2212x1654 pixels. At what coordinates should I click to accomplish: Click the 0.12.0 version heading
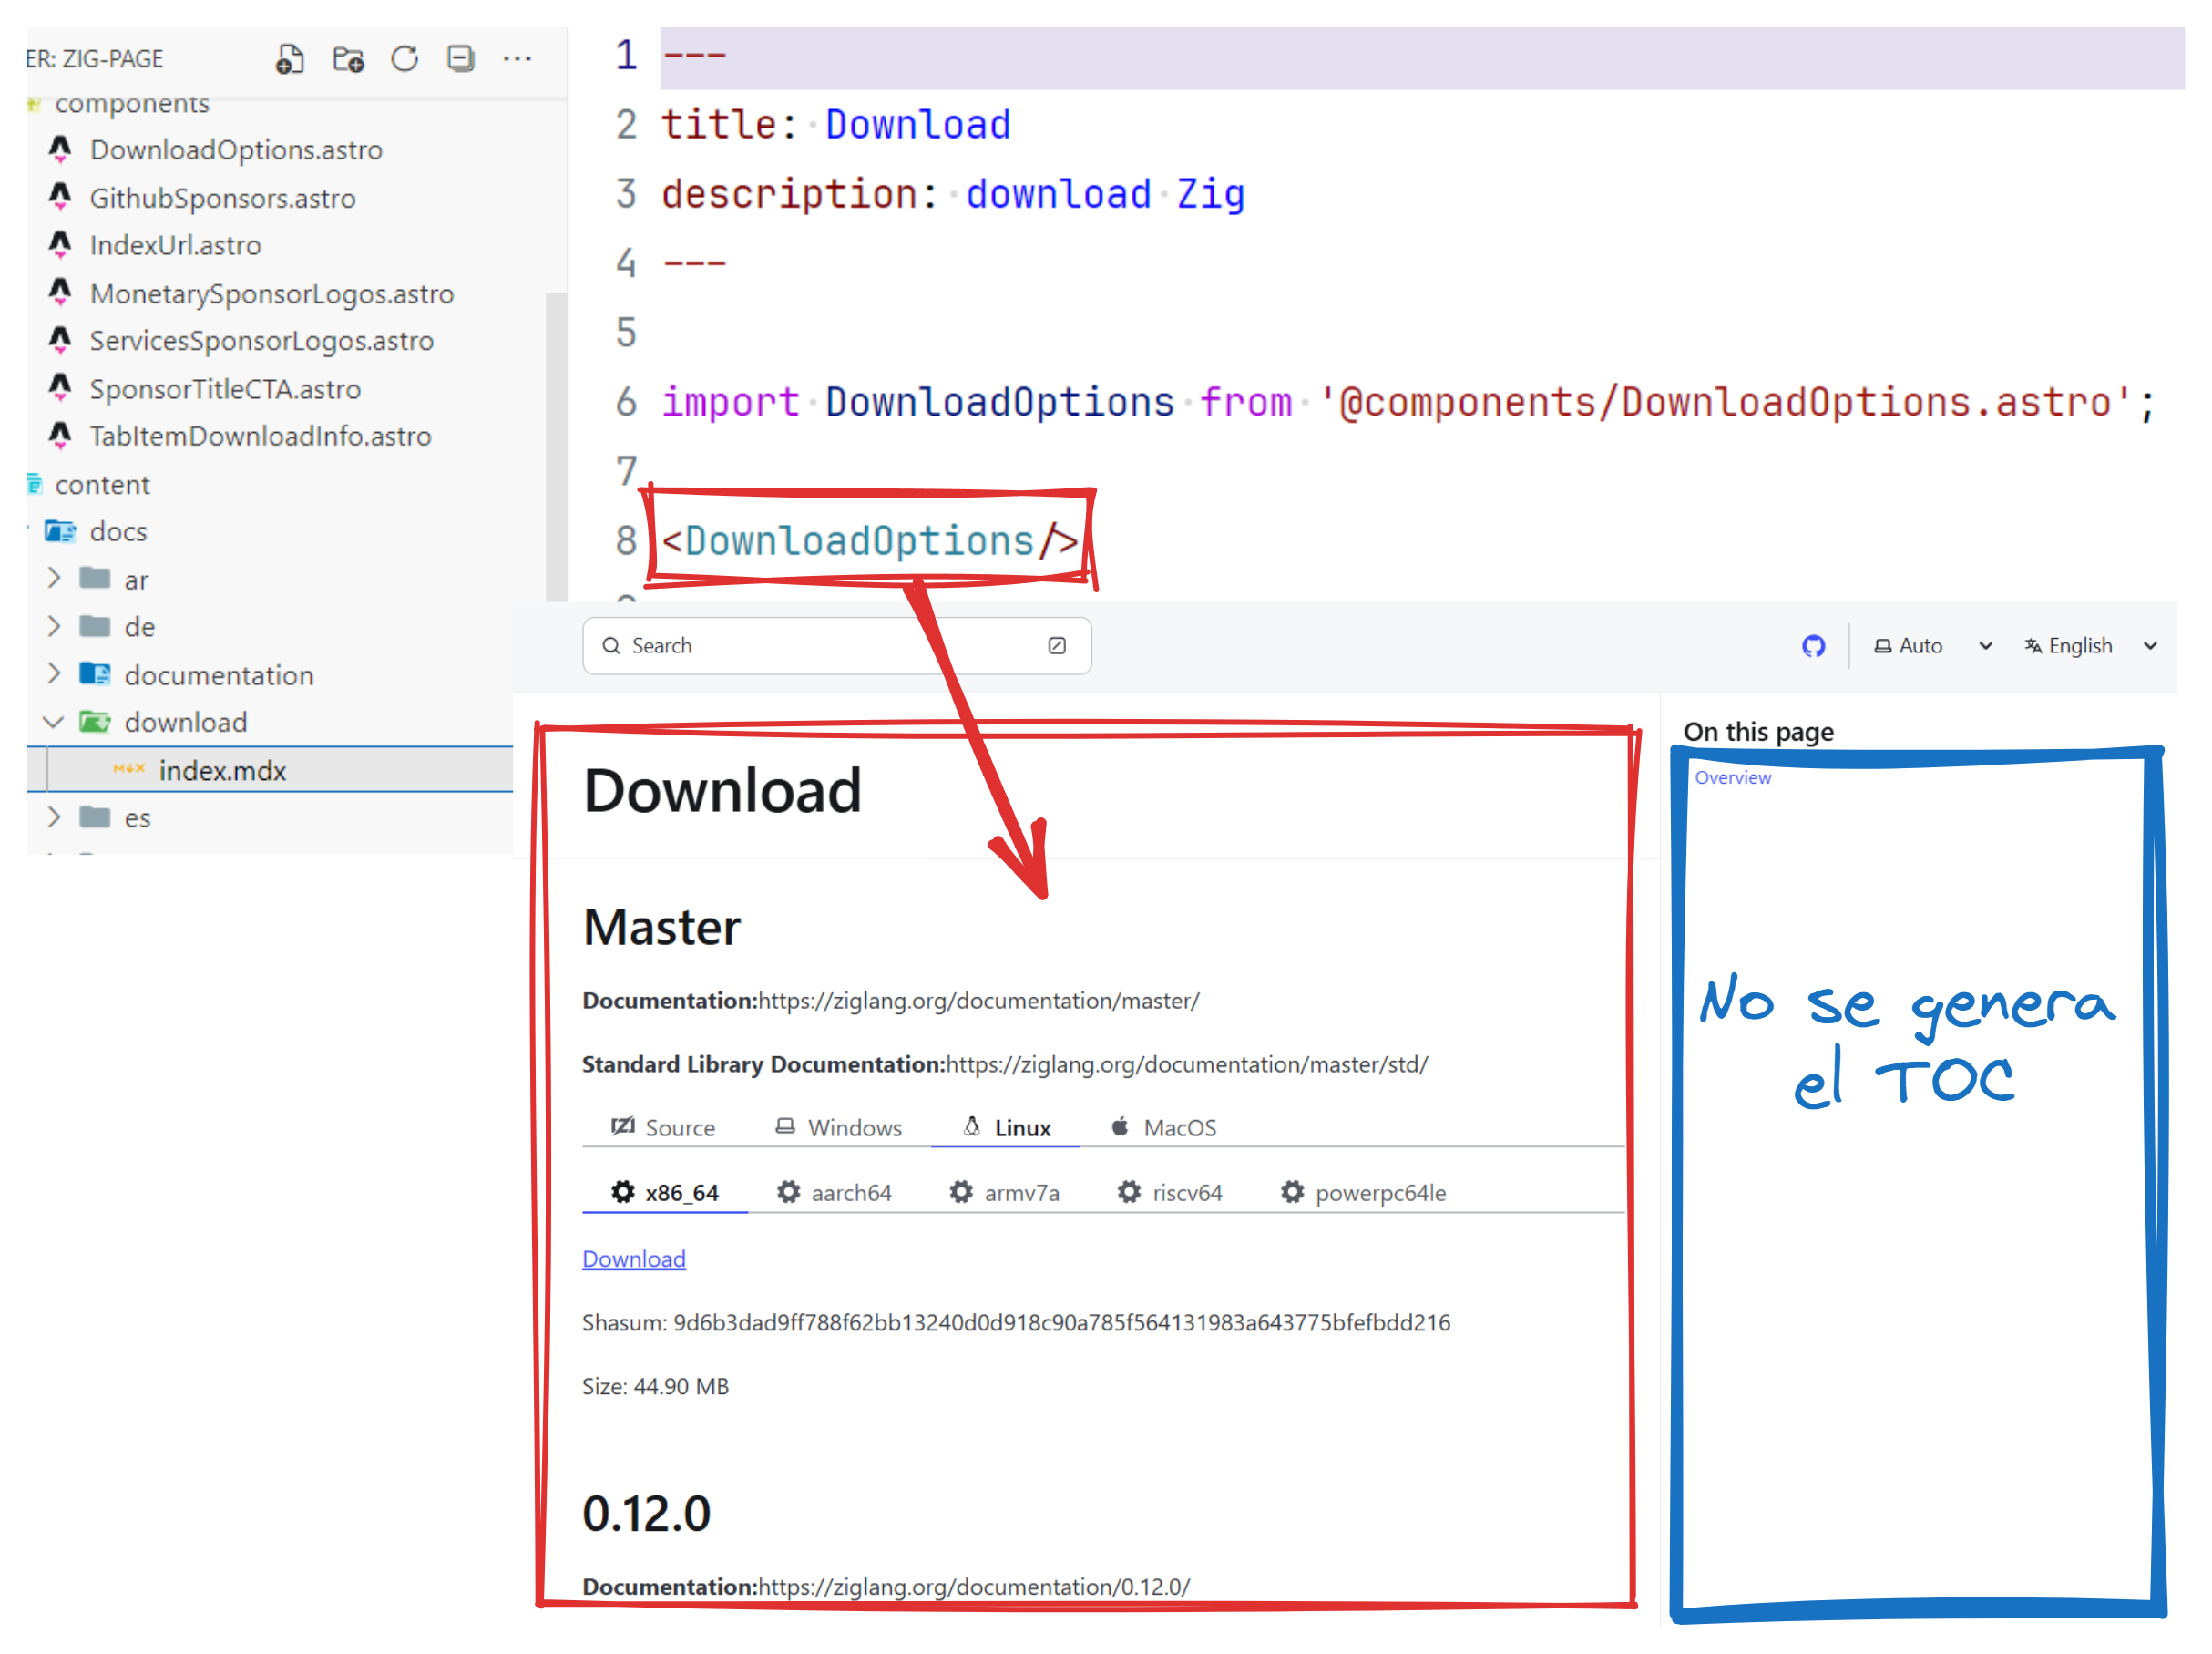tap(646, 1513)
